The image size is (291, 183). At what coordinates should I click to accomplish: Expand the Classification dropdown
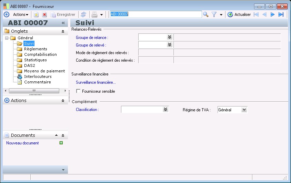tap(165, 110)
